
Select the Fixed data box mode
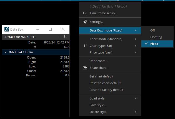pyautogui.click(x=154, y=44)
